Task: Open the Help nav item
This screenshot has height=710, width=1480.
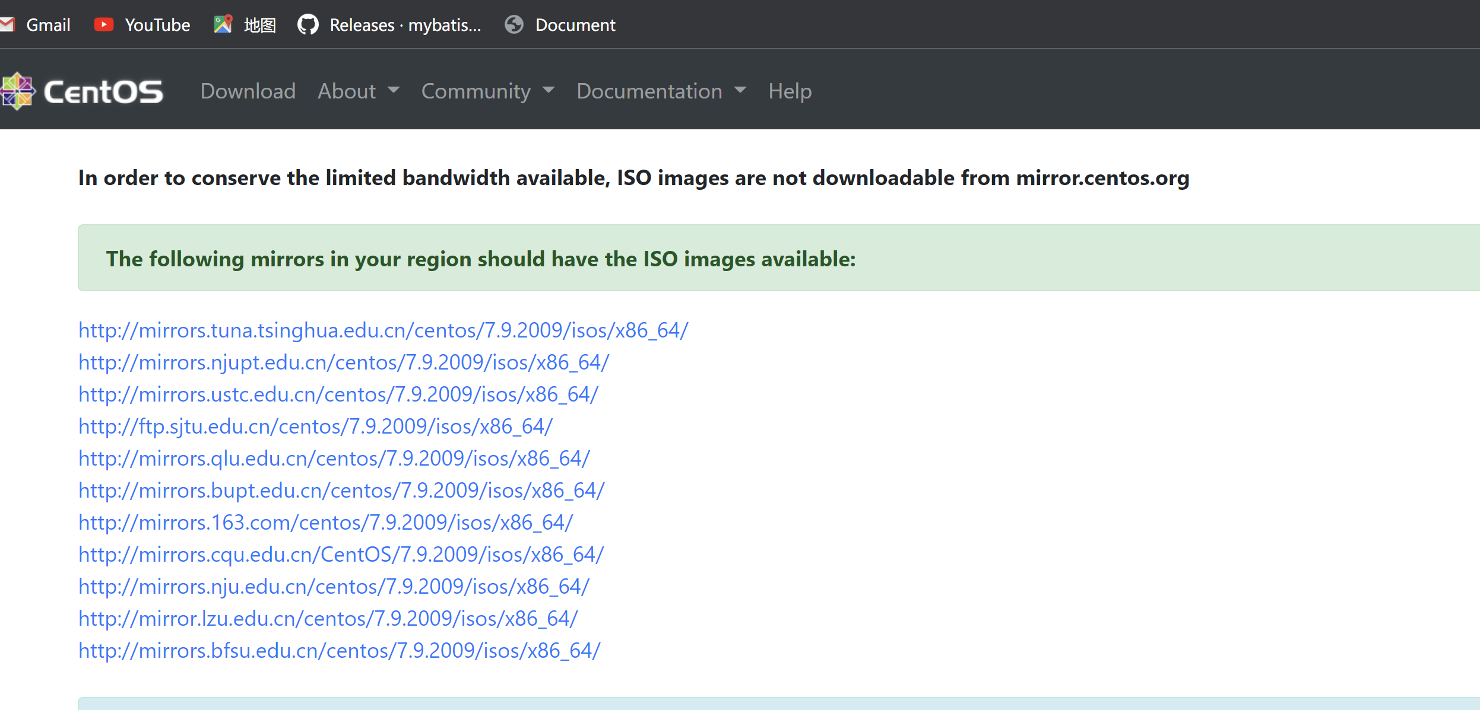Action: (x=790, y=91)
